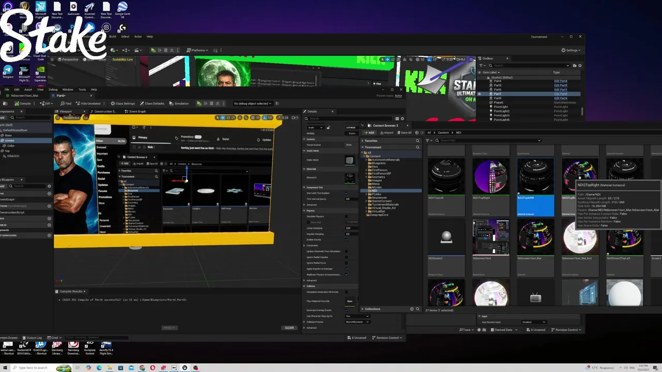Go back in Content Browser history
This screenshot has width=662, height=372.
click(x=416, y=133)
